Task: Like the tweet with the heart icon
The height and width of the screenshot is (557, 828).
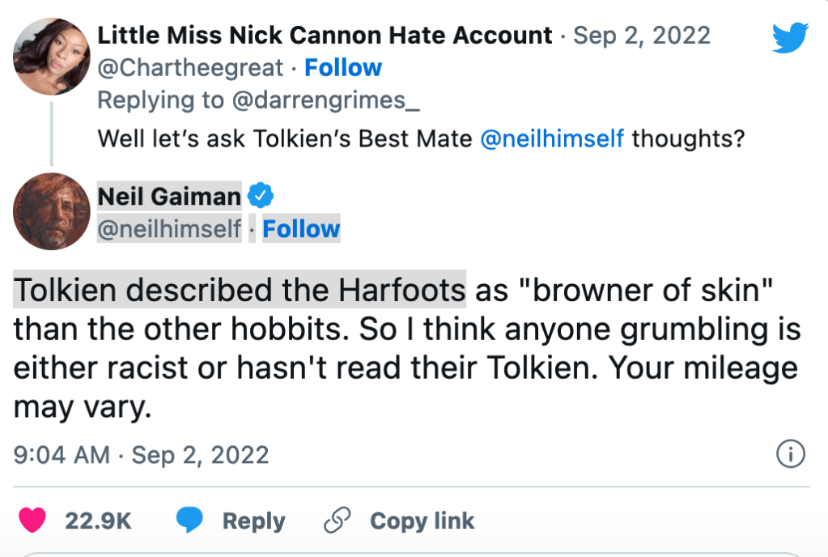Action: 32,521
